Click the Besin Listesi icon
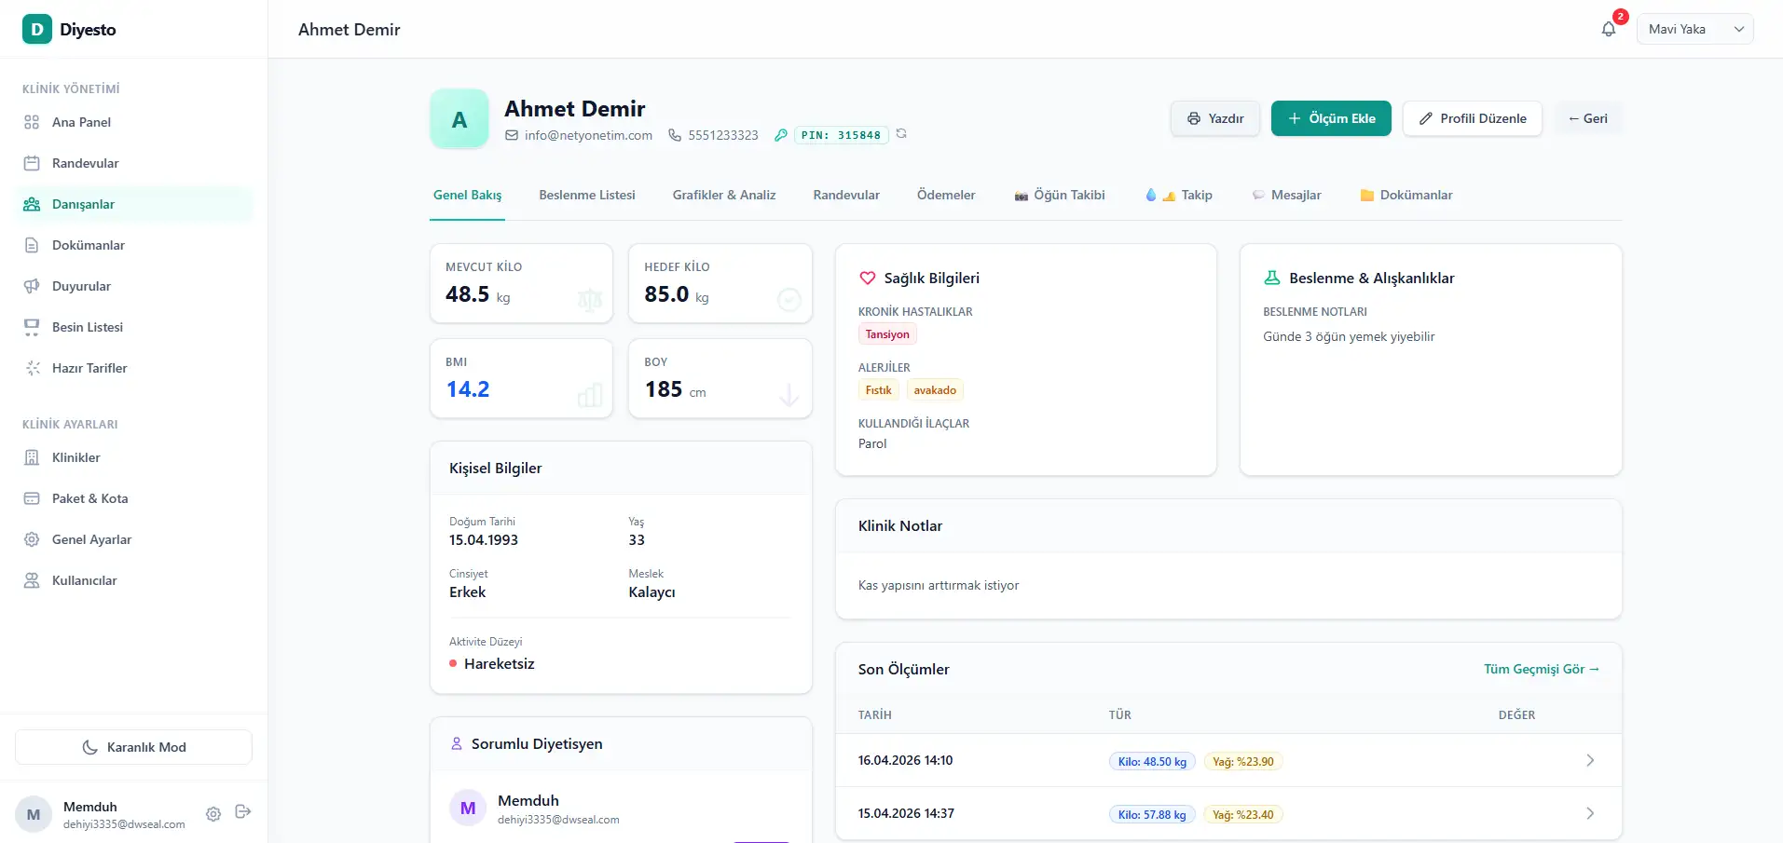 point(32,327)
